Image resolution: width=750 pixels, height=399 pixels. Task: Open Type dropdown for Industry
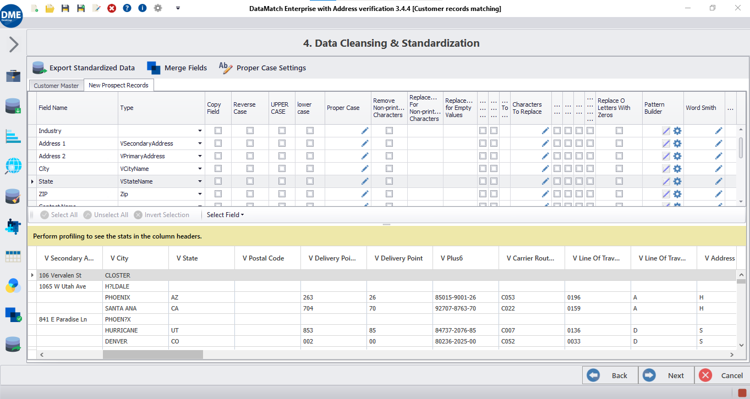(200, 131)
